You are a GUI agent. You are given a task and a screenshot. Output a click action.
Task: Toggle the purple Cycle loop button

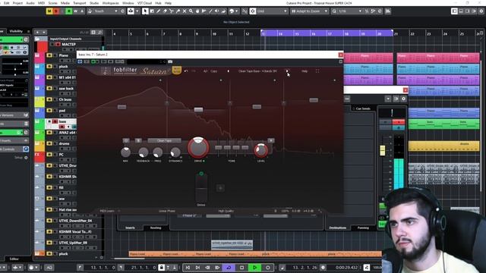coord(229,268)
